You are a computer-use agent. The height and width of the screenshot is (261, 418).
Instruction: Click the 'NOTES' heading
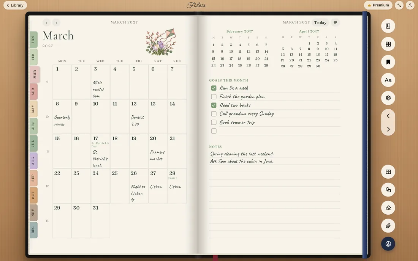click(x=215, y=147)
